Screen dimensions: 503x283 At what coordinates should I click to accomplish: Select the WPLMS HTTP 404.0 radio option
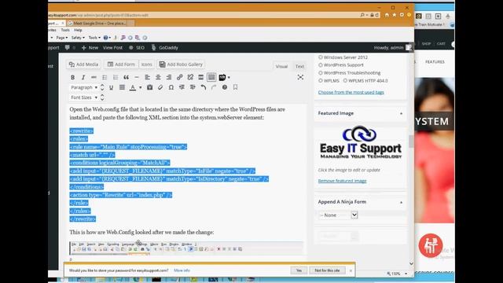345,80
